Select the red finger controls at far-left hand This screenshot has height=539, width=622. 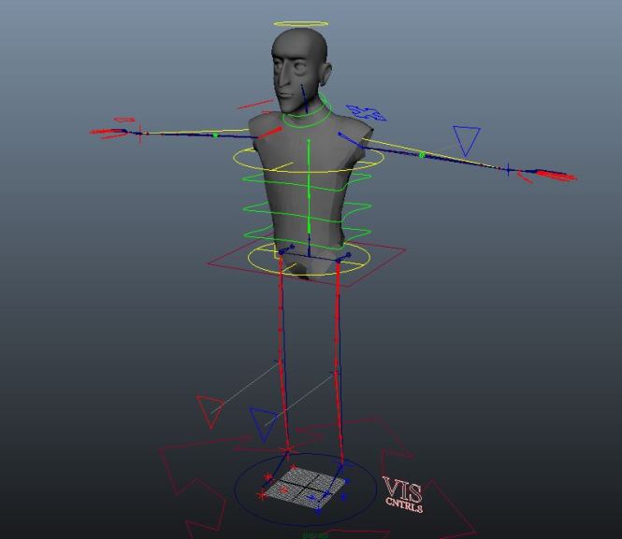(112, 130)
